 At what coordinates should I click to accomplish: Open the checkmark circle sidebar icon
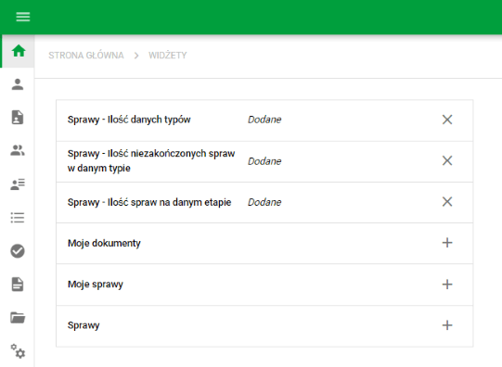click(x=18, y=251)
